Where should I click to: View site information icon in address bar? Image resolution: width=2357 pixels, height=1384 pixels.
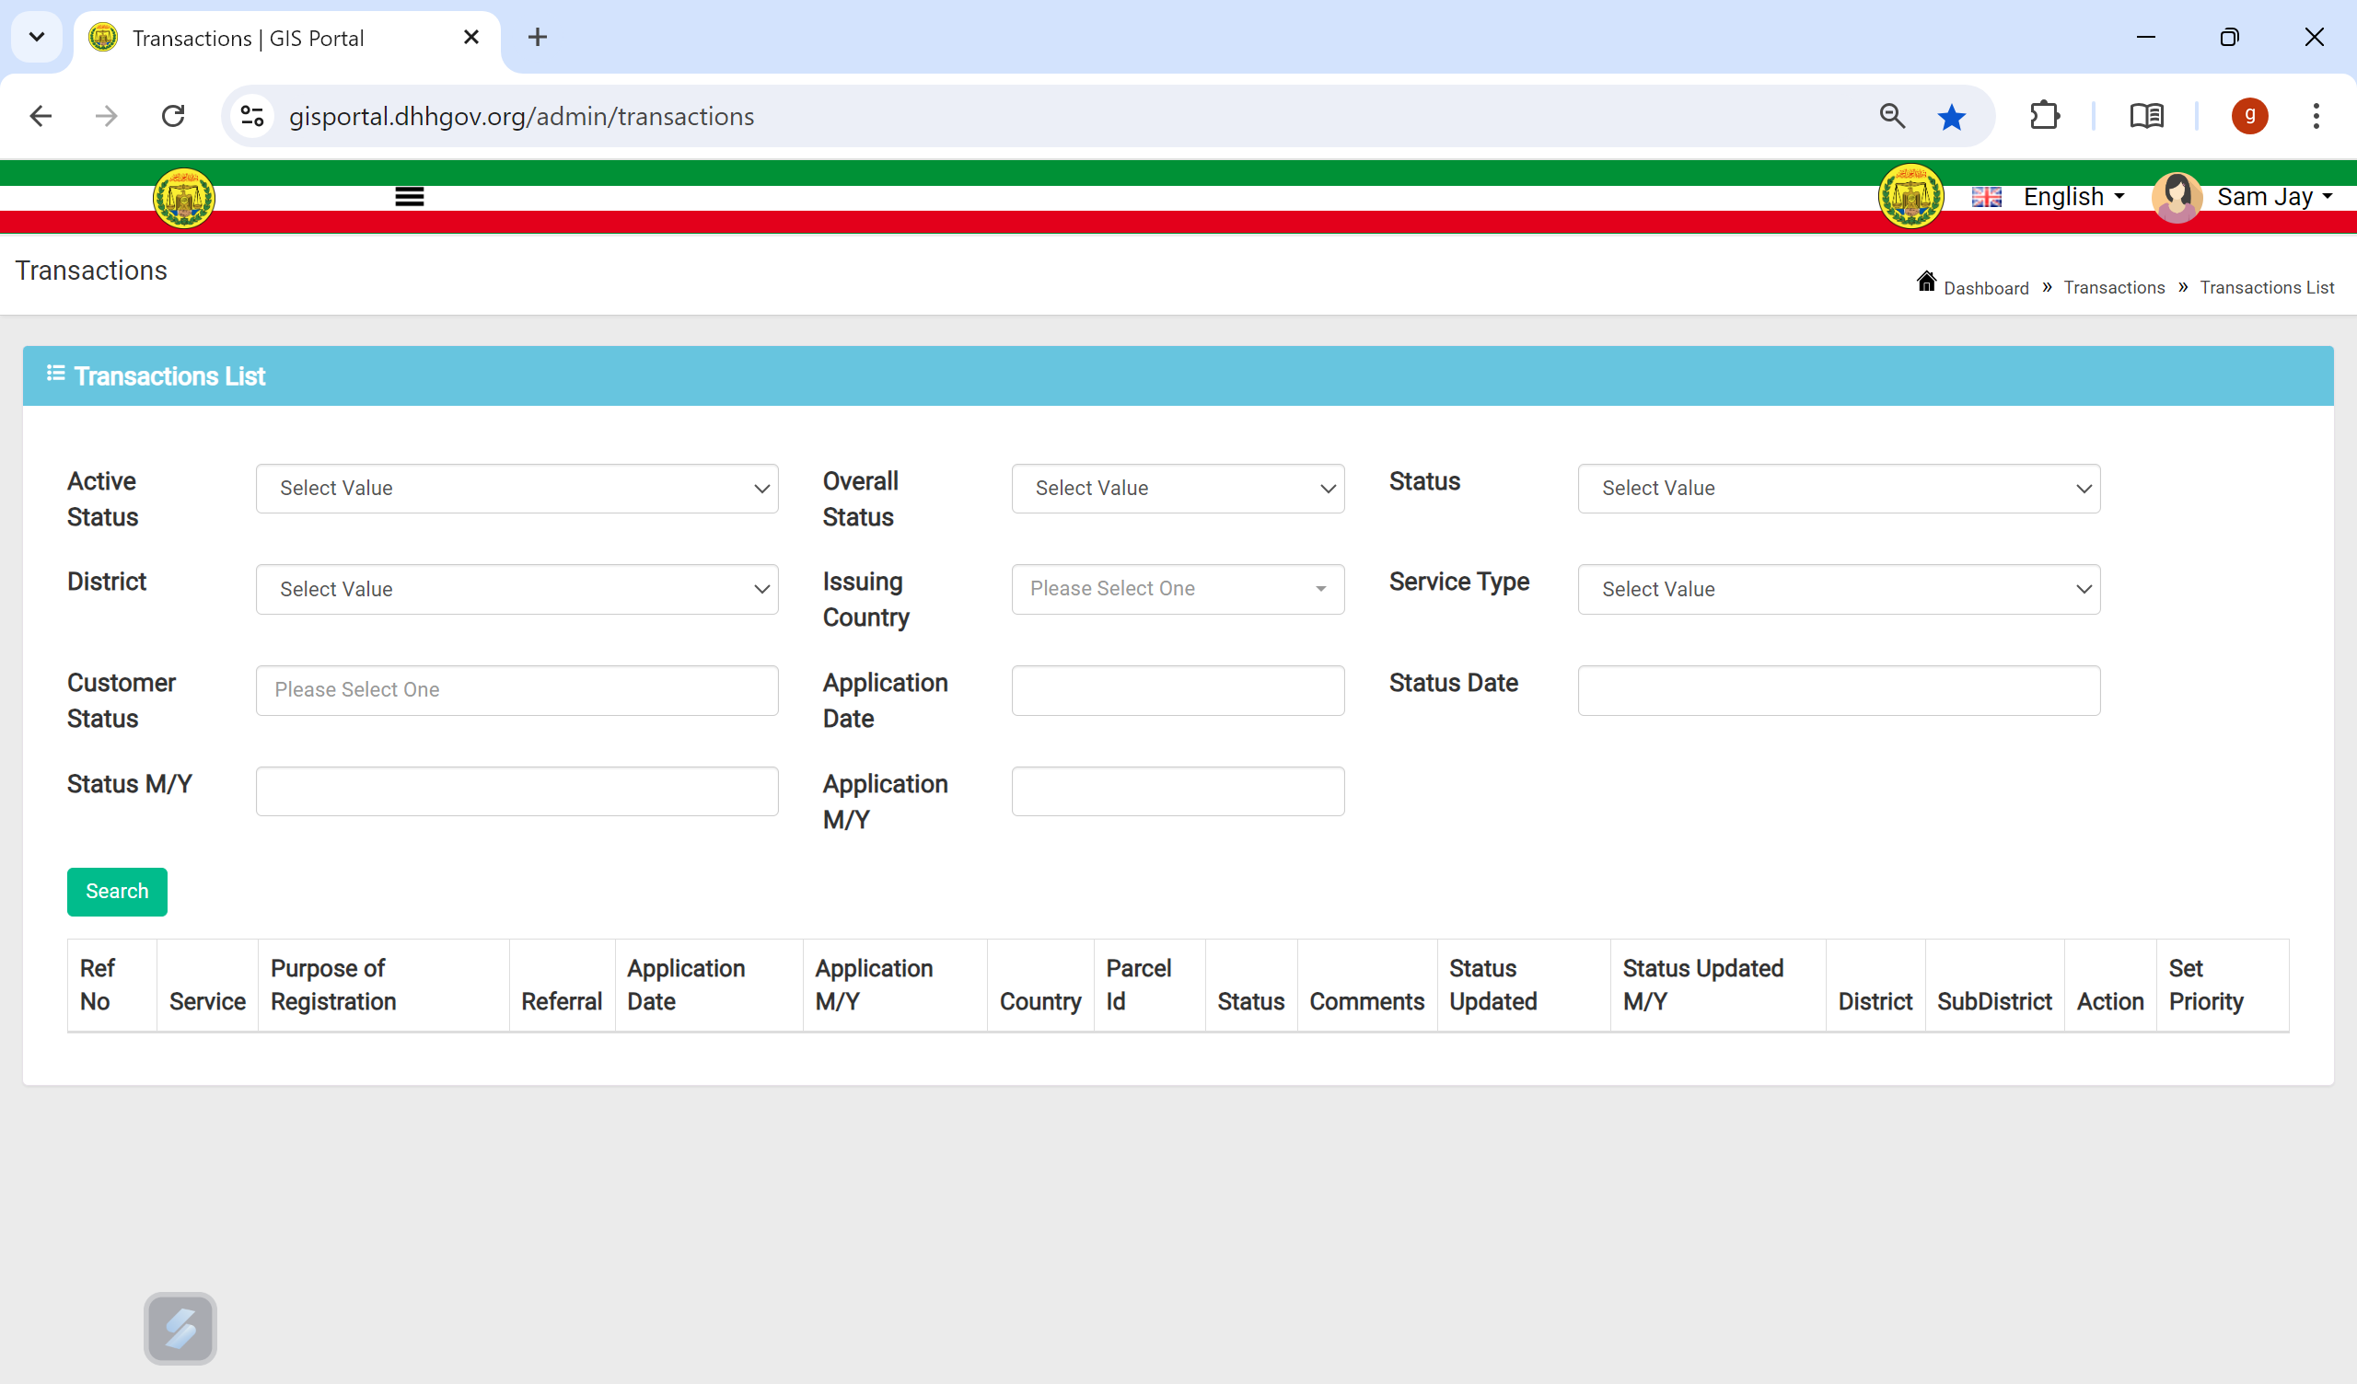tap(252, 116)
